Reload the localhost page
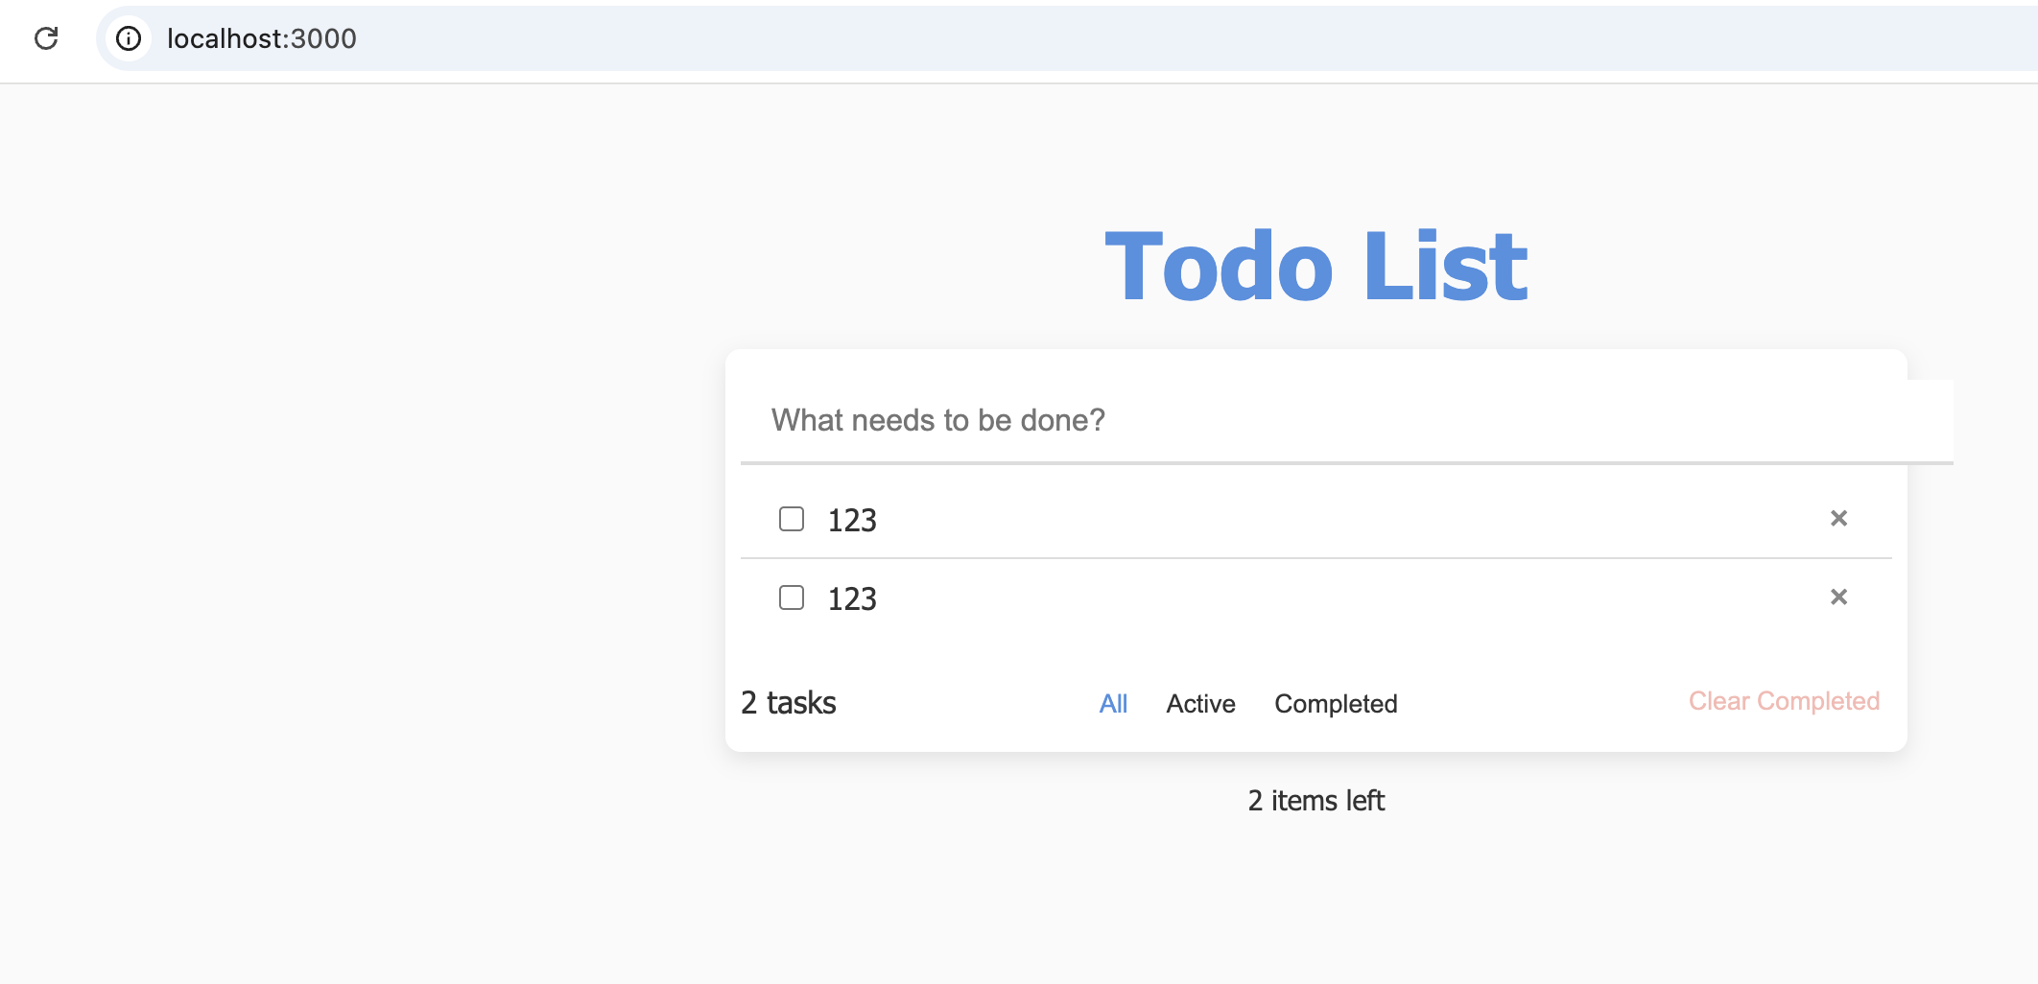This screenshot has width=2038, height=984. click(46, 38)
